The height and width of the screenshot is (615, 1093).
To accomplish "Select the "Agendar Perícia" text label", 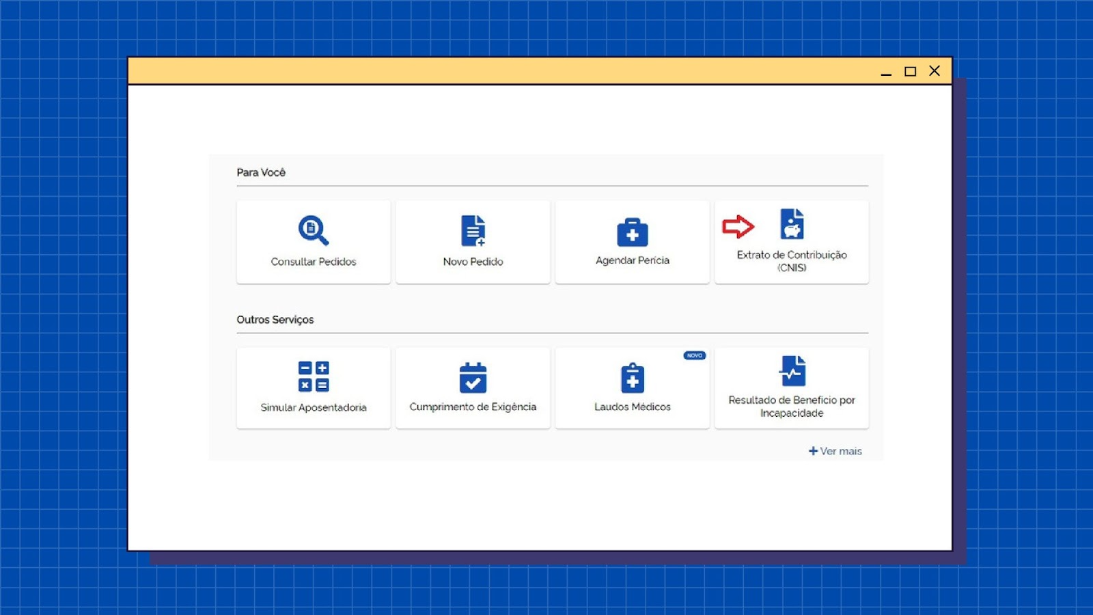I will (x=632, y=260).
